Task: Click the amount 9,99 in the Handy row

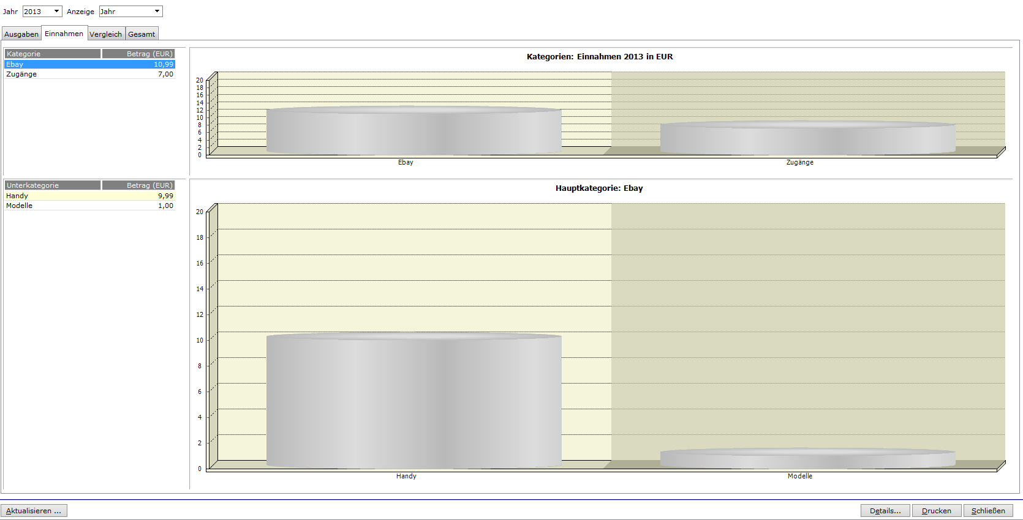Action: (x=165, y=196)
